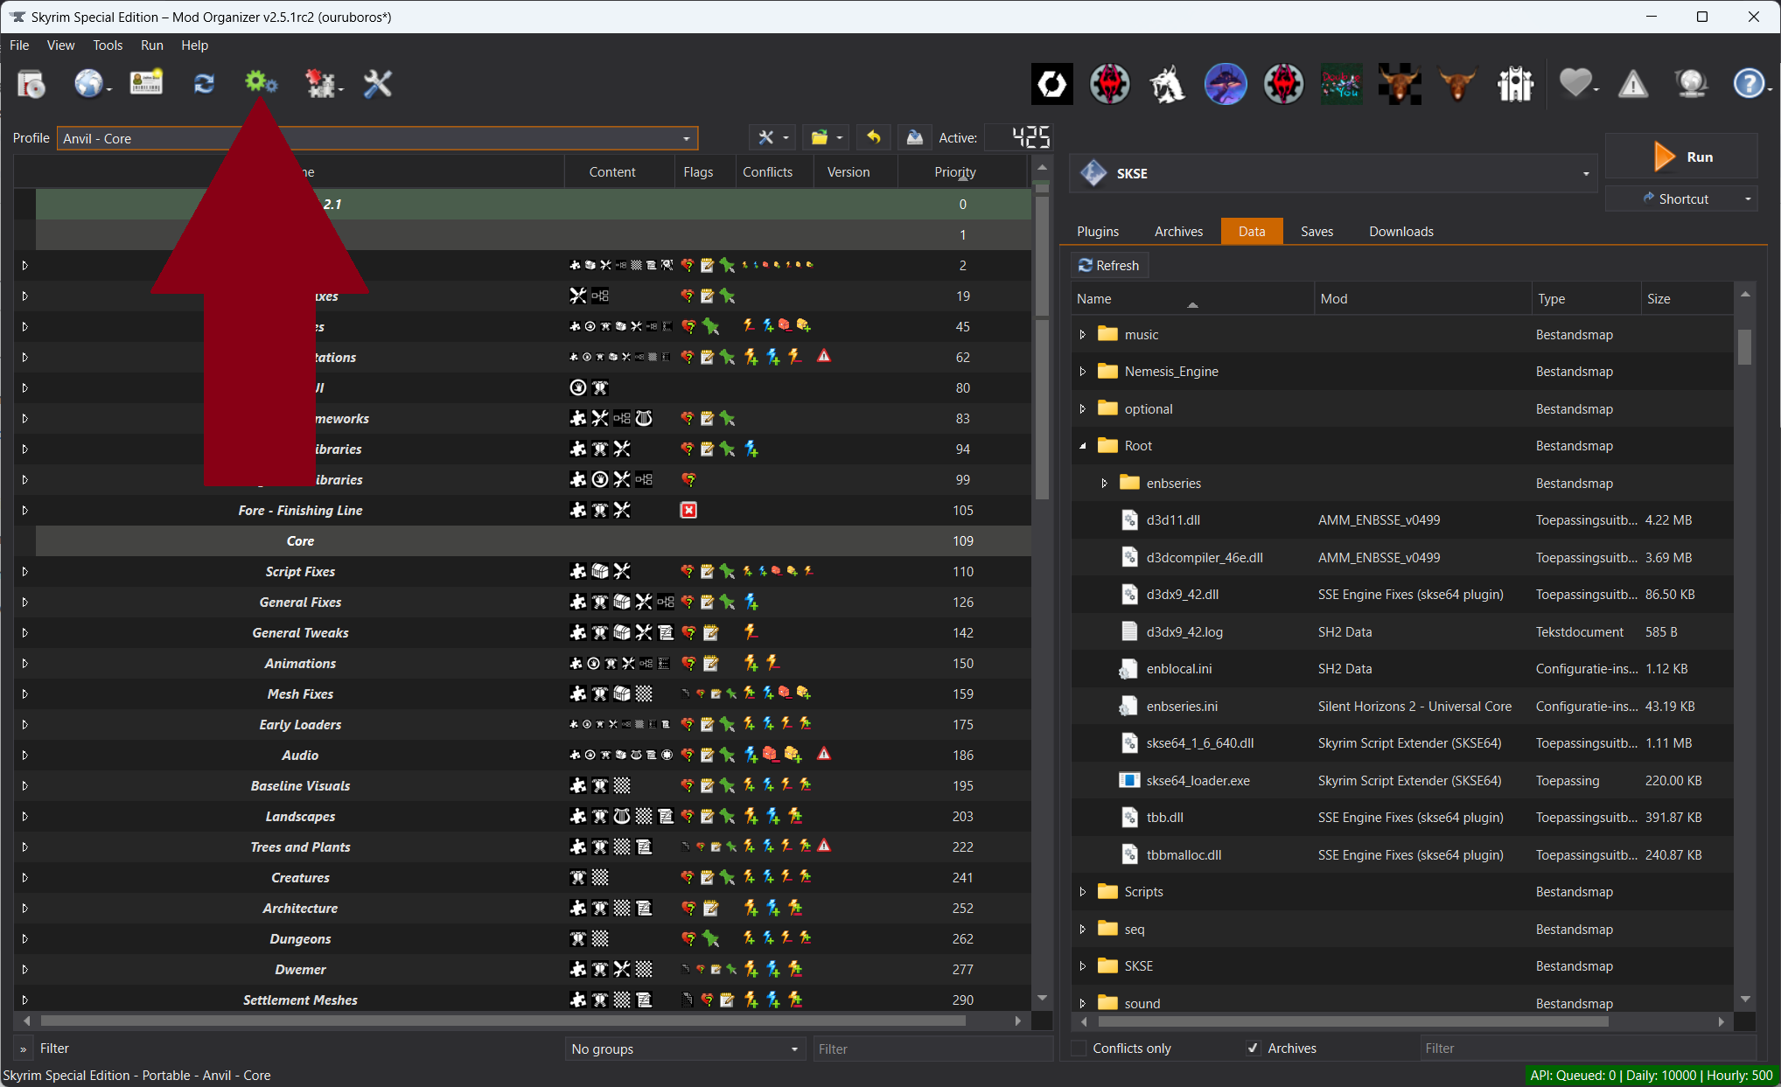Screen dimensions: 1781x1087
Task: Click the Endorse heart icon
Action: coord(1575,84)
